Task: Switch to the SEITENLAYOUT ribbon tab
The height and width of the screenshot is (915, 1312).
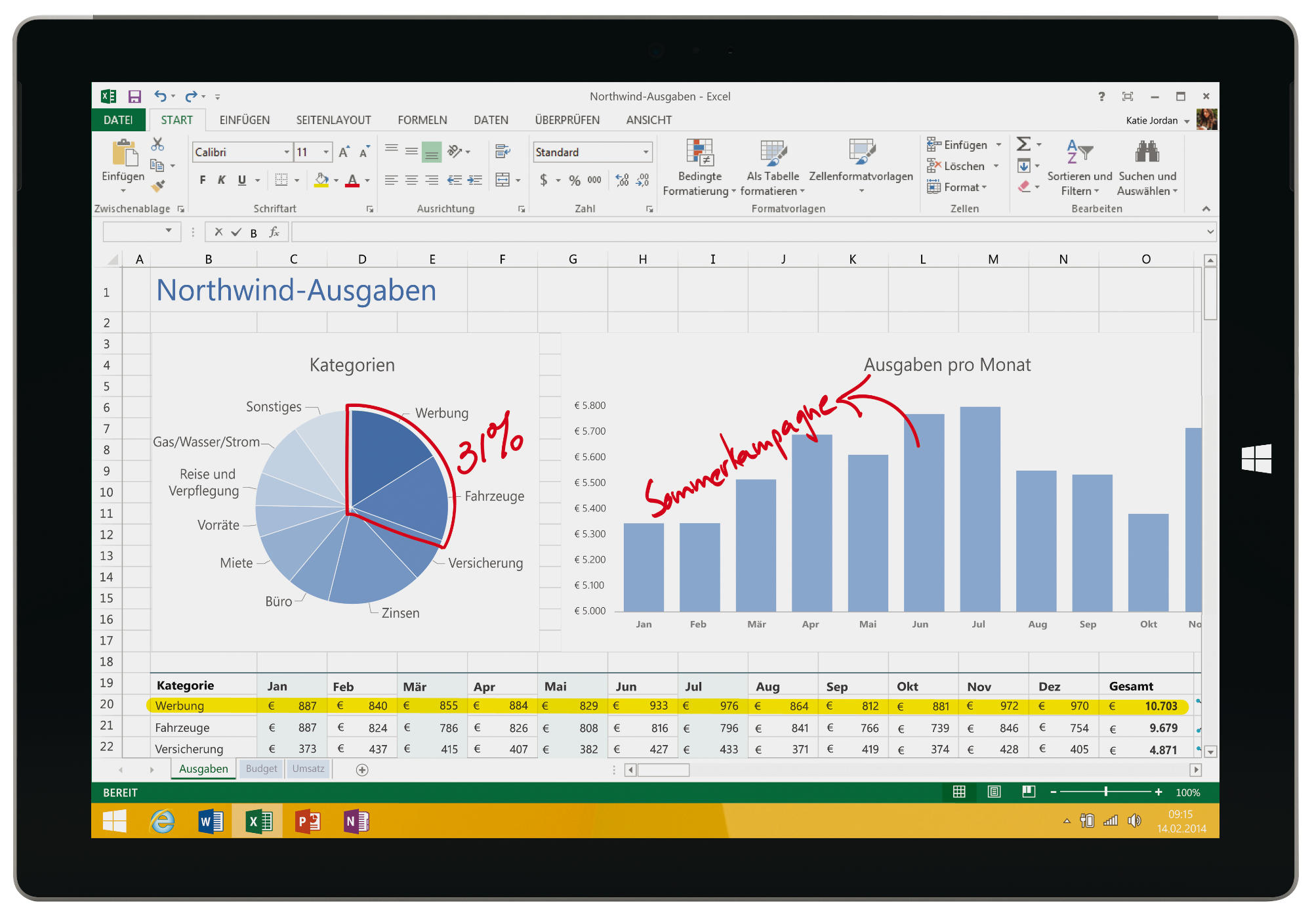Action: [333, 120]
